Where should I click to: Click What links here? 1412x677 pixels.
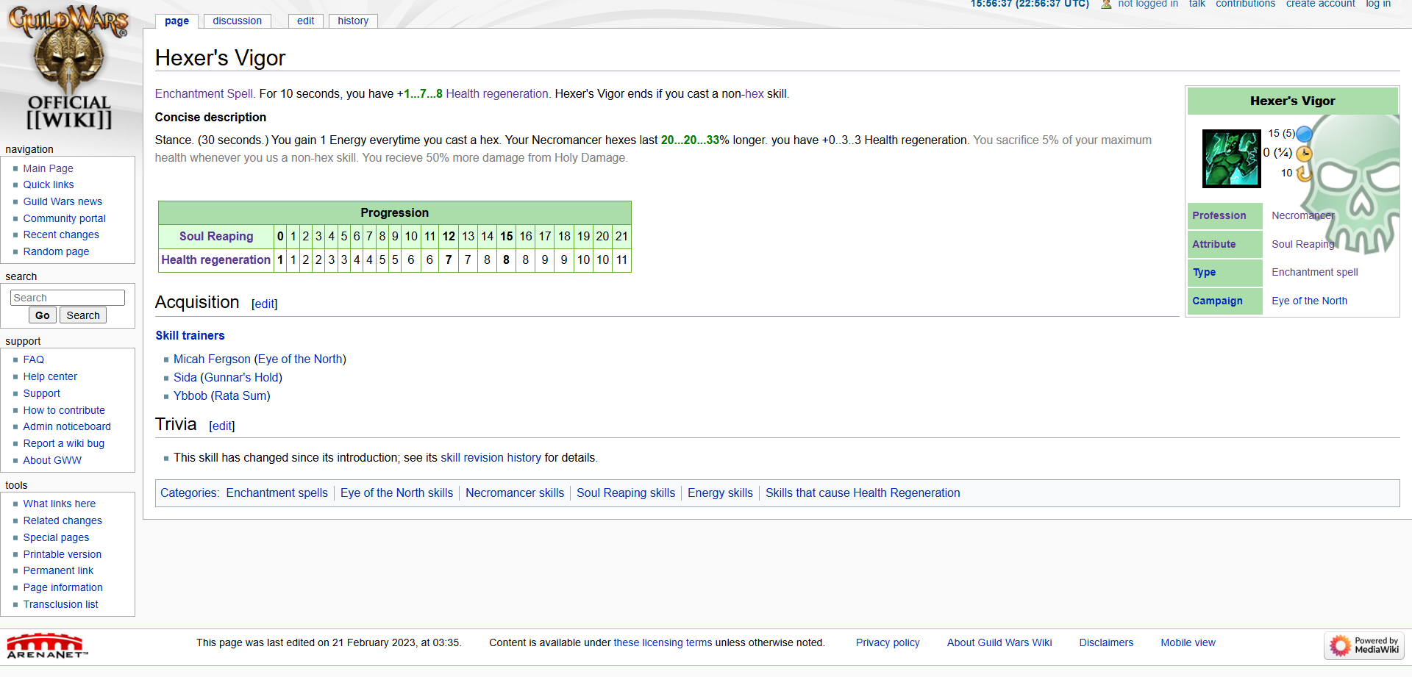click(x=60, y=504)
